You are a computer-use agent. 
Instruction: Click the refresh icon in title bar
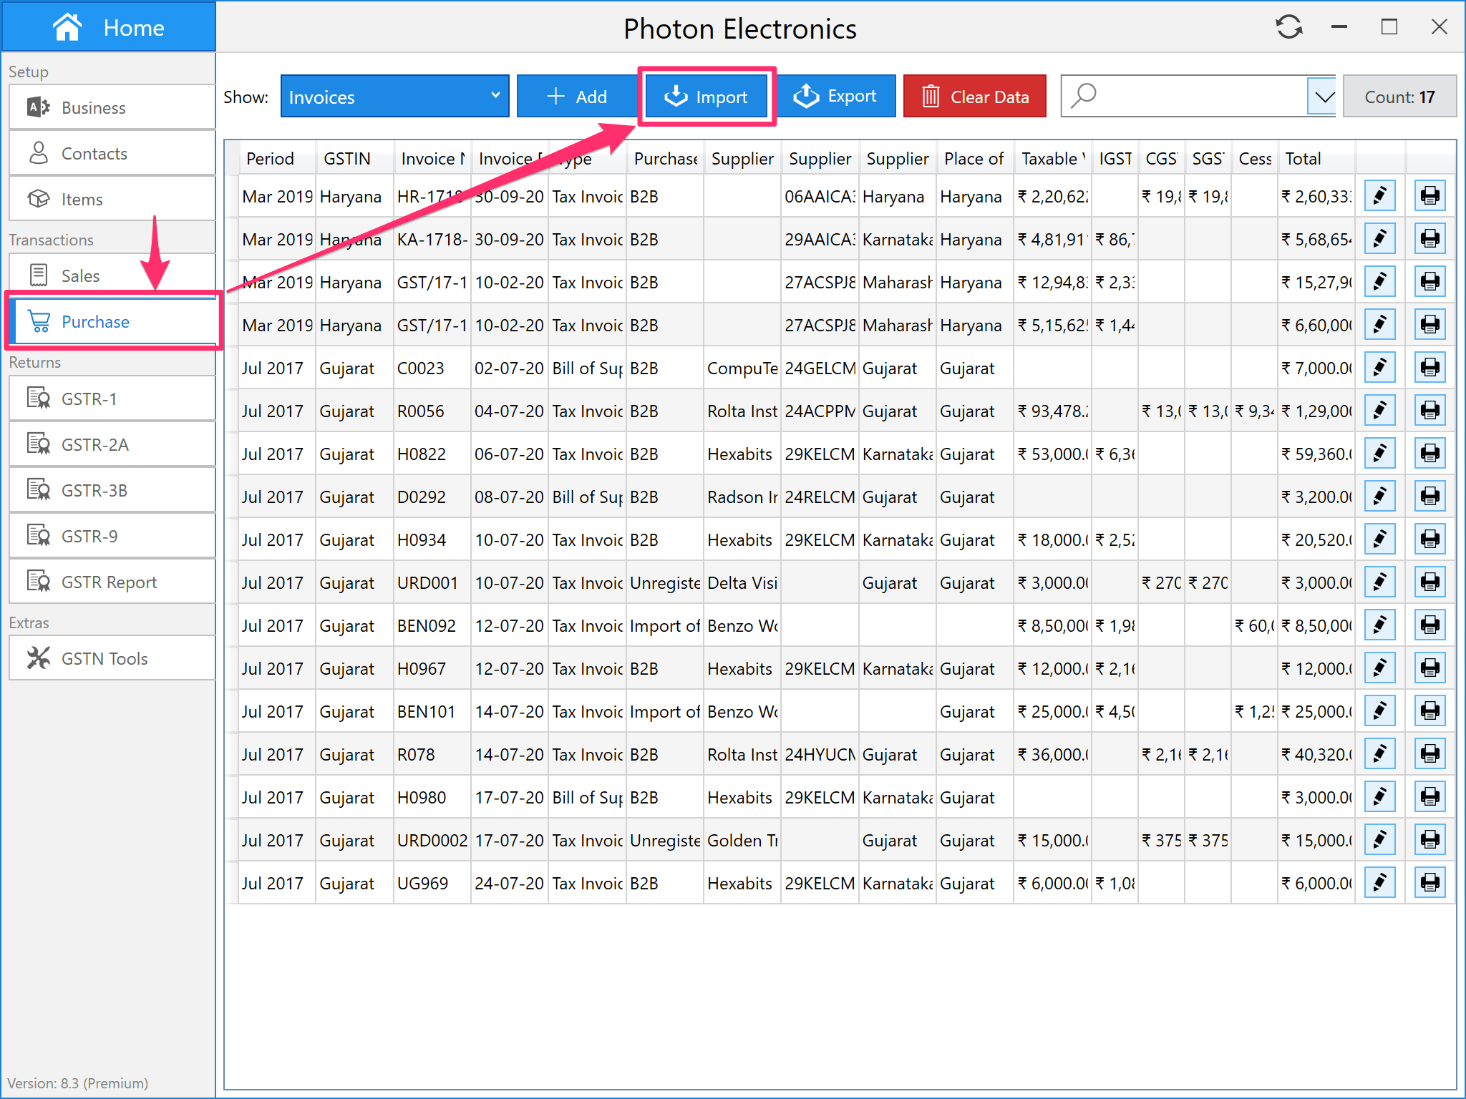(1288, 27)
